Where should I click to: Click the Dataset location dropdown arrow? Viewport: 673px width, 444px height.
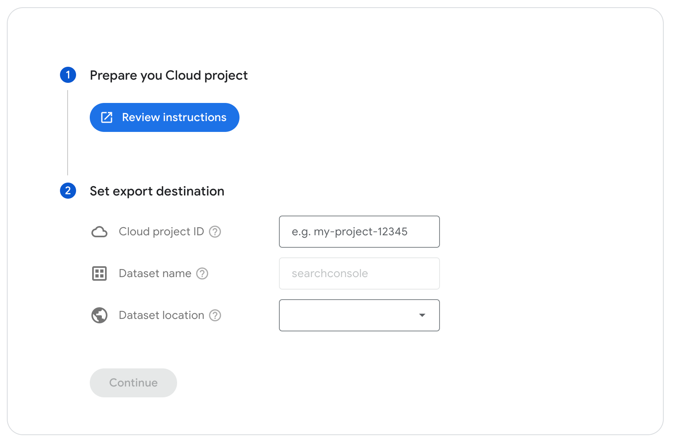(x=422, y=316)
